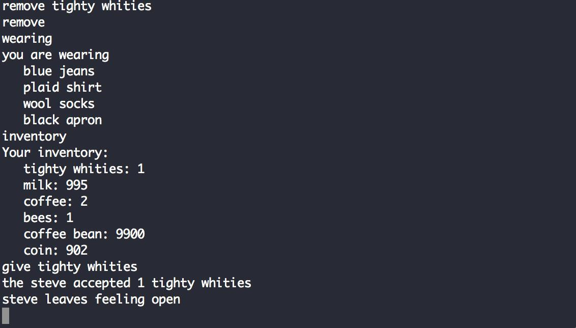Select the 'blue jeans' clothing entry
Viewport: 576px width, 328px height.
point(59,71)
